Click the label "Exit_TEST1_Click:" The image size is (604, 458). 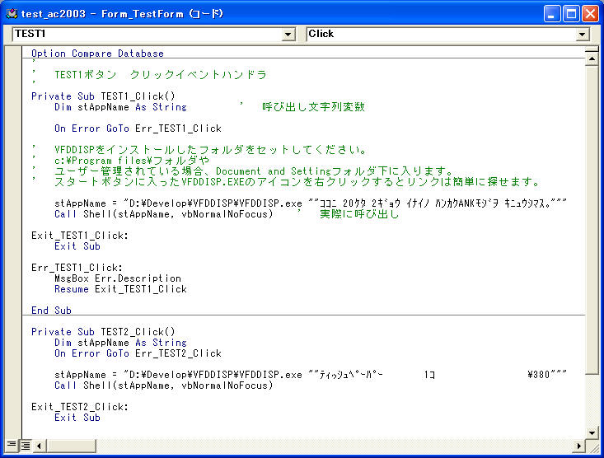pyautogui.click(x=80, y=236)
